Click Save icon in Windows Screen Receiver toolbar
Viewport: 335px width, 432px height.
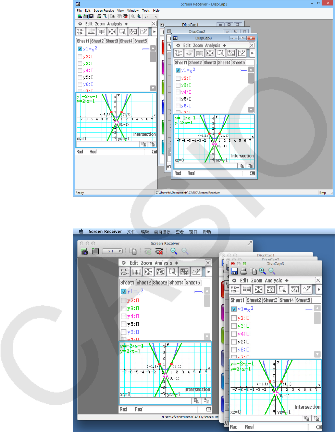[91, 16]
